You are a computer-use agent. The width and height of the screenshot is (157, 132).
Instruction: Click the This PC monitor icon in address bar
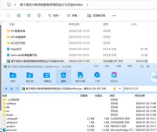tap(9, 5)
